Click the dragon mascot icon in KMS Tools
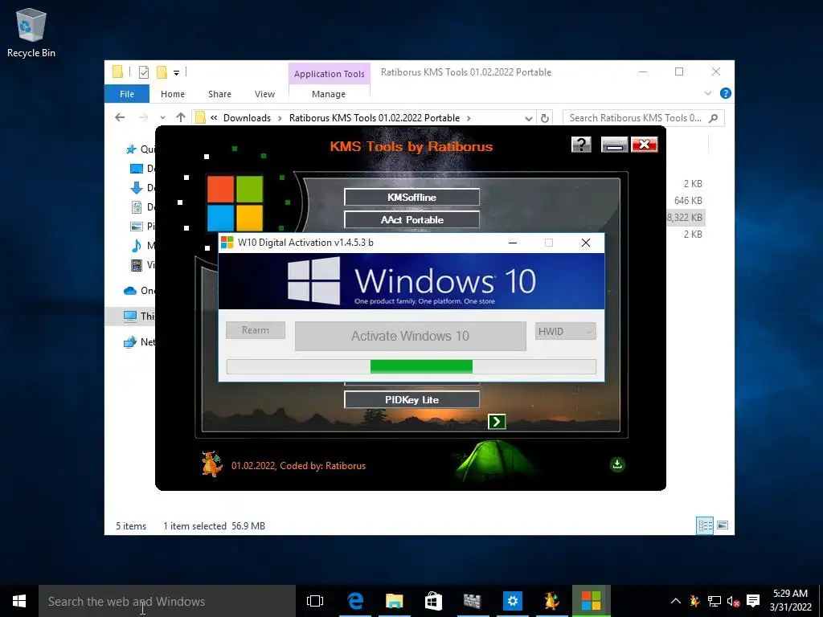823x617 pixels. click(211, 464)
